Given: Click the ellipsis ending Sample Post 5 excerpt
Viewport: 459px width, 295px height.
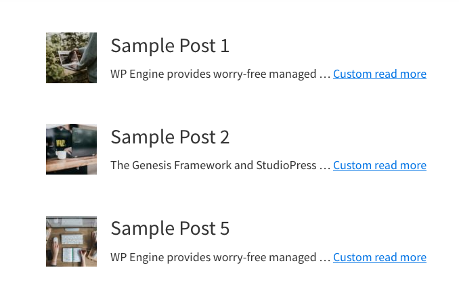Looking at the screenshot, I should pos(324,258).
